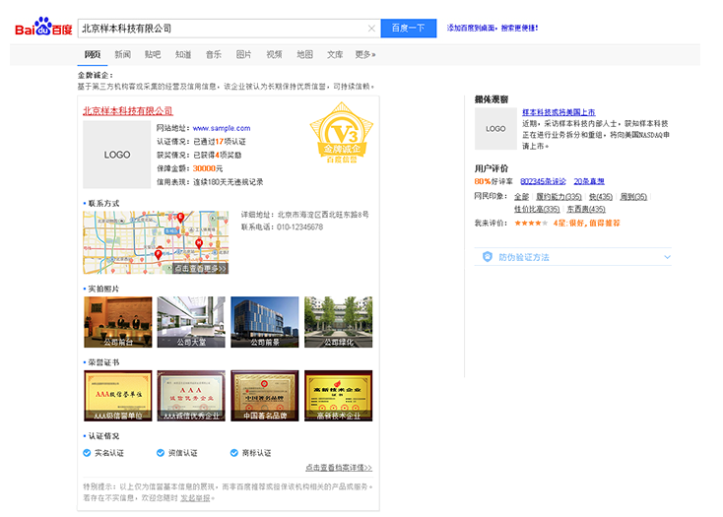
Task: Open the 更多» search category dropdown
Action: [365, 55]
